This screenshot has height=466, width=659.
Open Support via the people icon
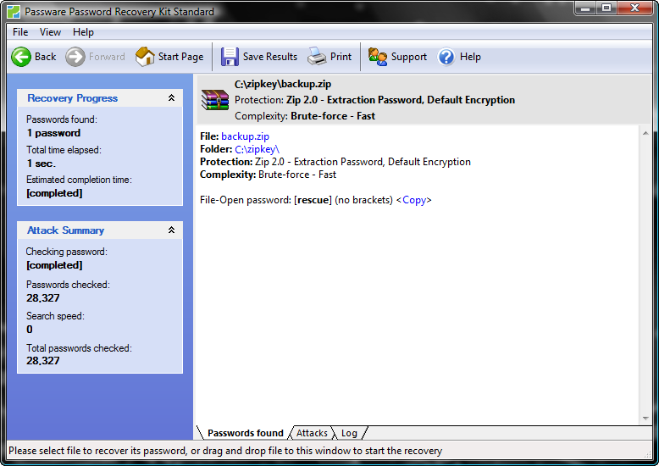pos(378,57)
